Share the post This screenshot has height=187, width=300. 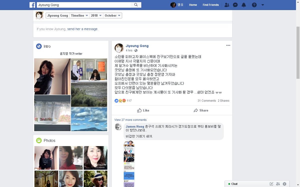[201, 110]
